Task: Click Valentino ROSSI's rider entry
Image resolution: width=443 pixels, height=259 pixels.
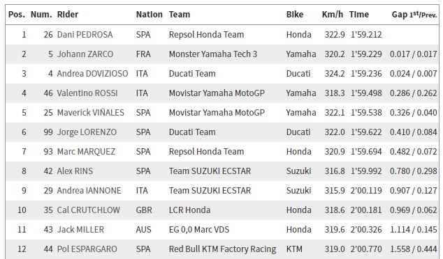Action: click(x=87, y=93)
